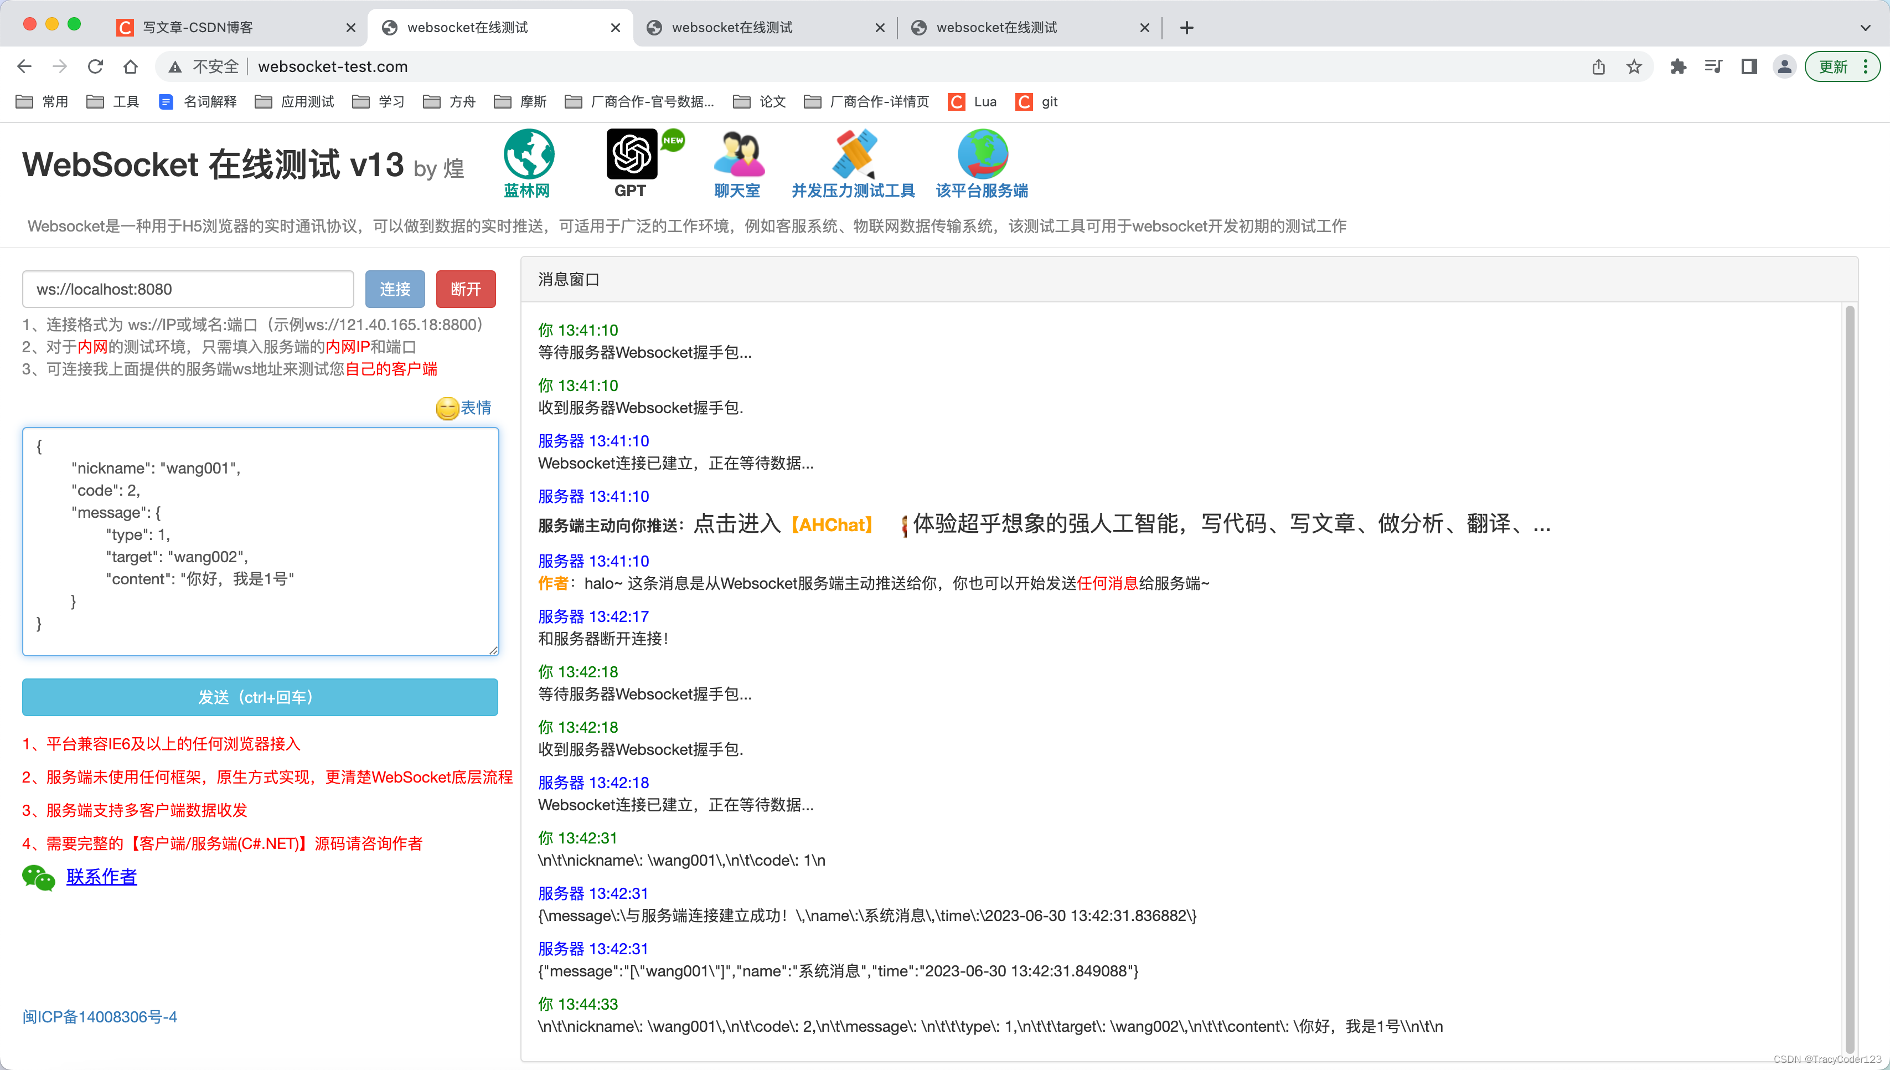Reload the page via refresh icon
The height and width of the screenshot is (1070, 1890).
click(x=95, y=66)
